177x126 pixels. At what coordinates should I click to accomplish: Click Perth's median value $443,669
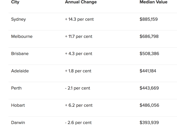pos(149,88)
